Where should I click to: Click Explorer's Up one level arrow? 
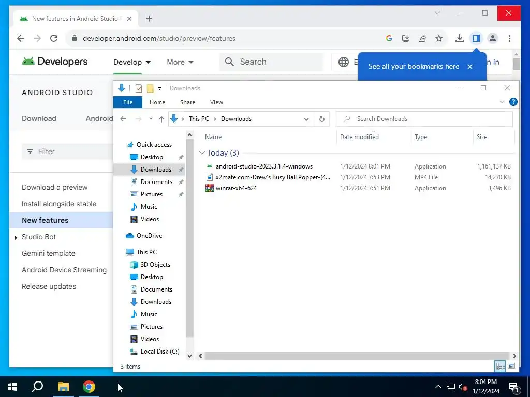coord(161,119)
